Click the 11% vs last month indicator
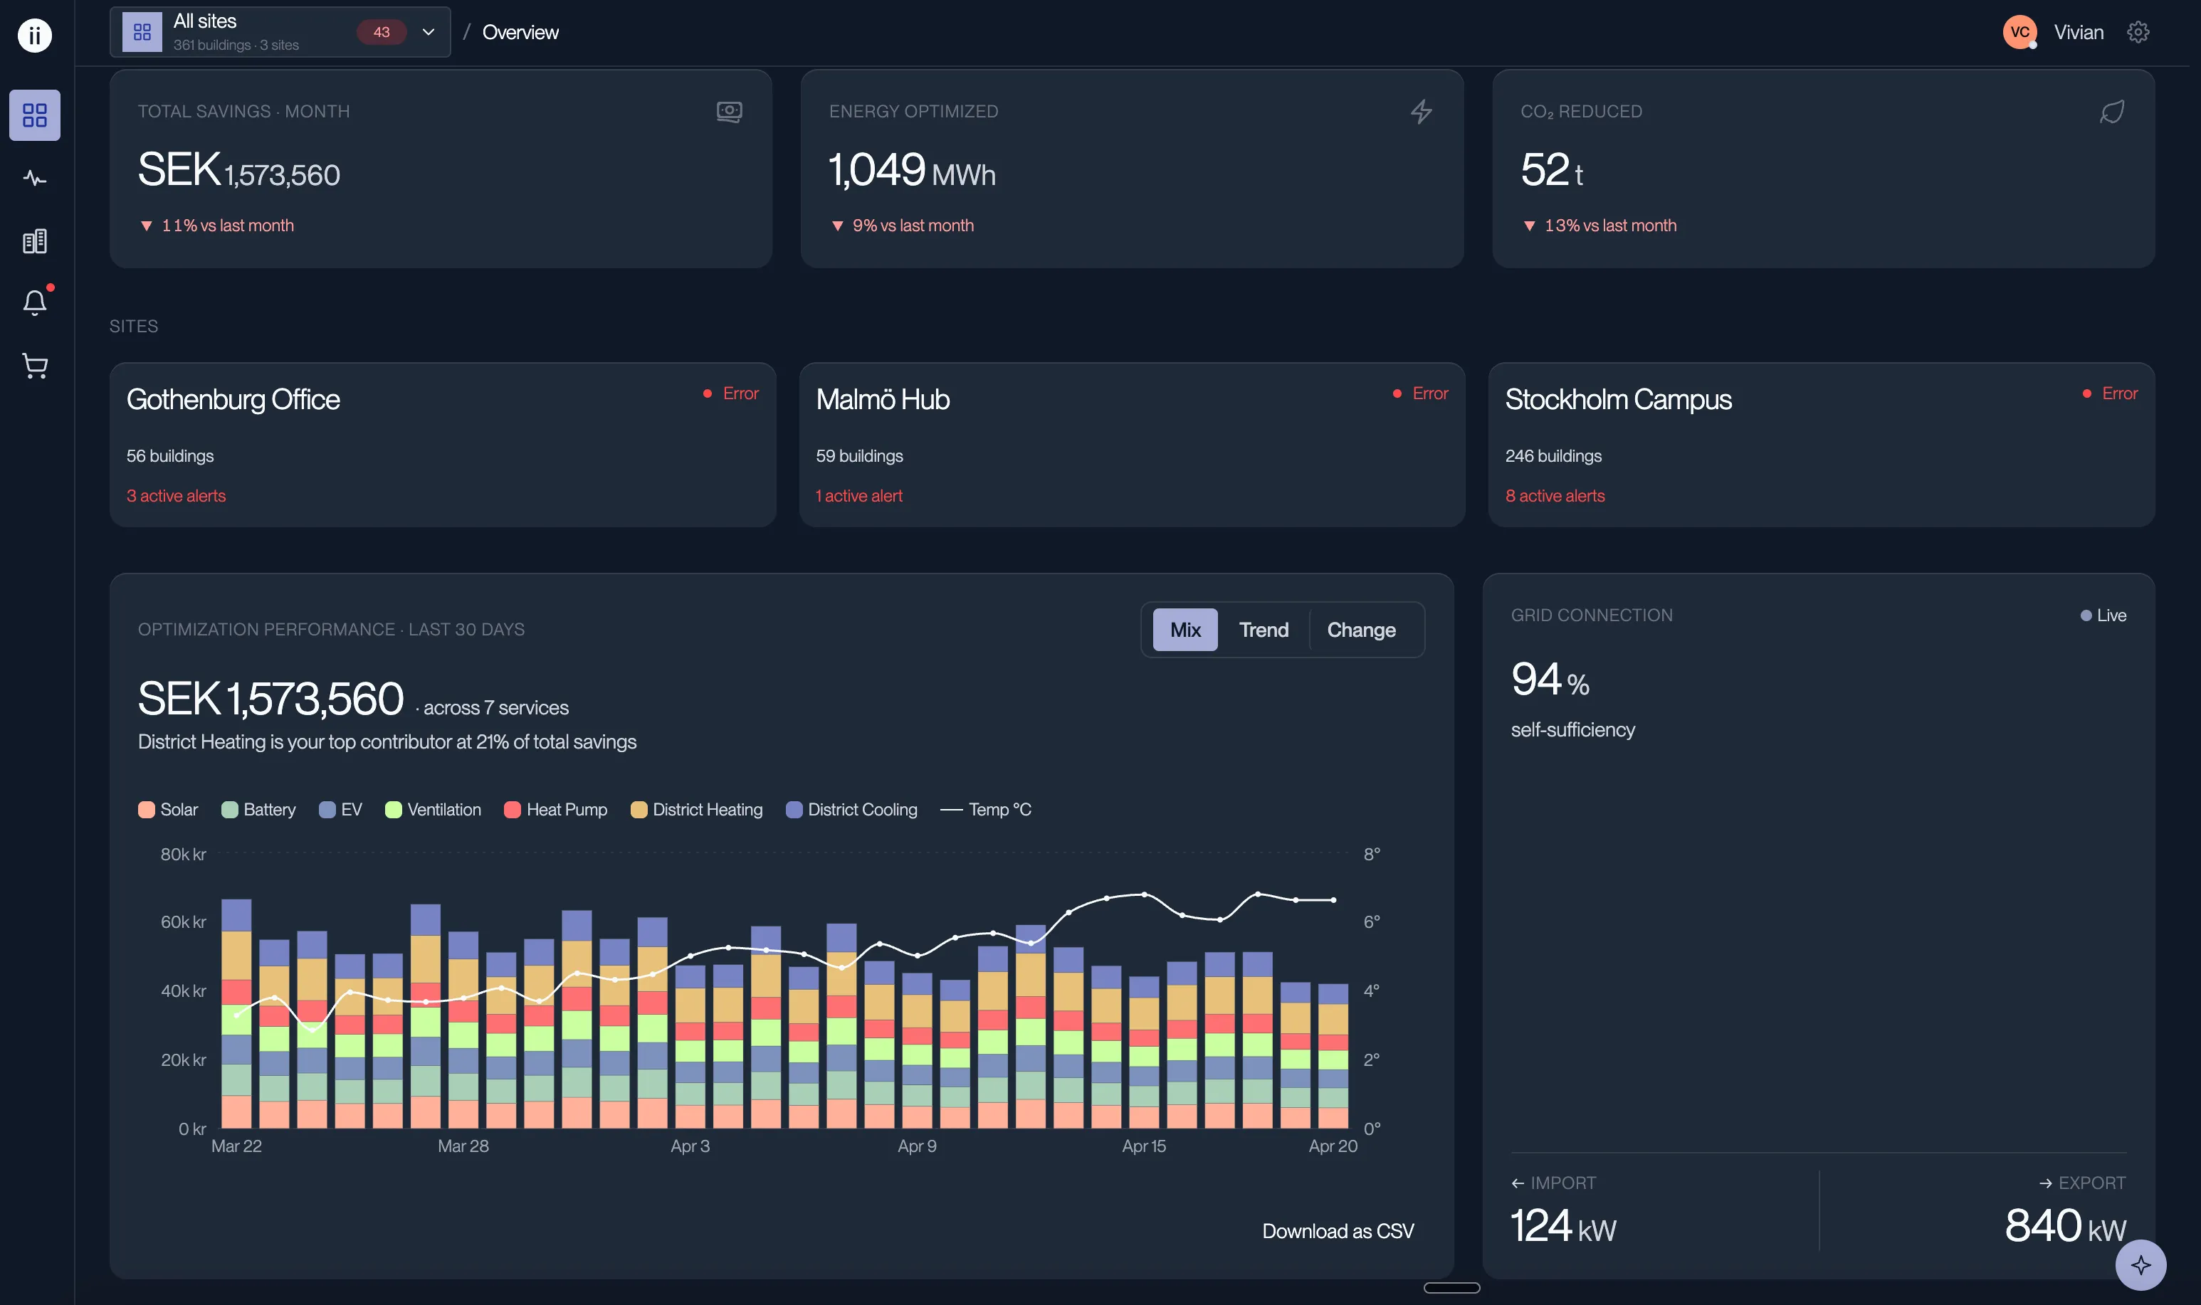2201x1305 pixels. pyautogui.click(x=217, y=225)
